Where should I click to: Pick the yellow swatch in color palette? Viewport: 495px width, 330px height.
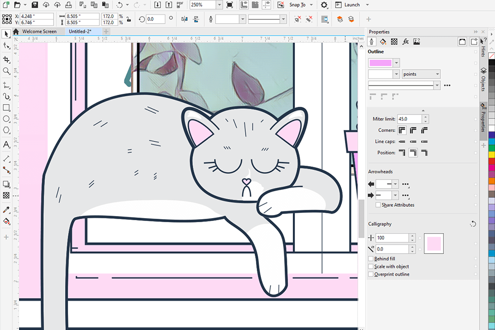[x=491, y=155]
